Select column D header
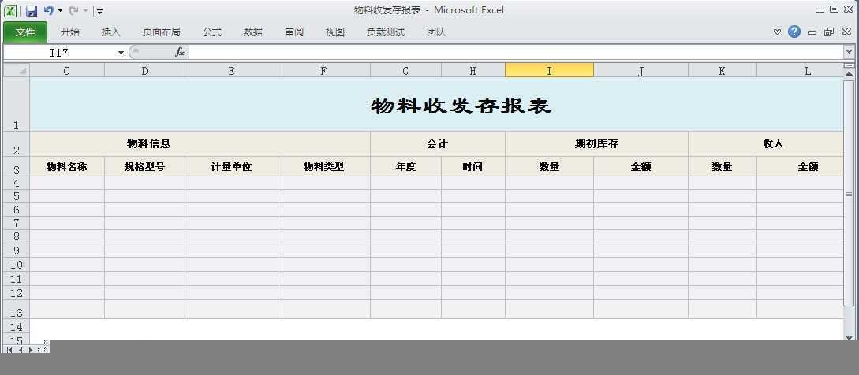Viewport: 859px width, 375px height. click(144, 71)
